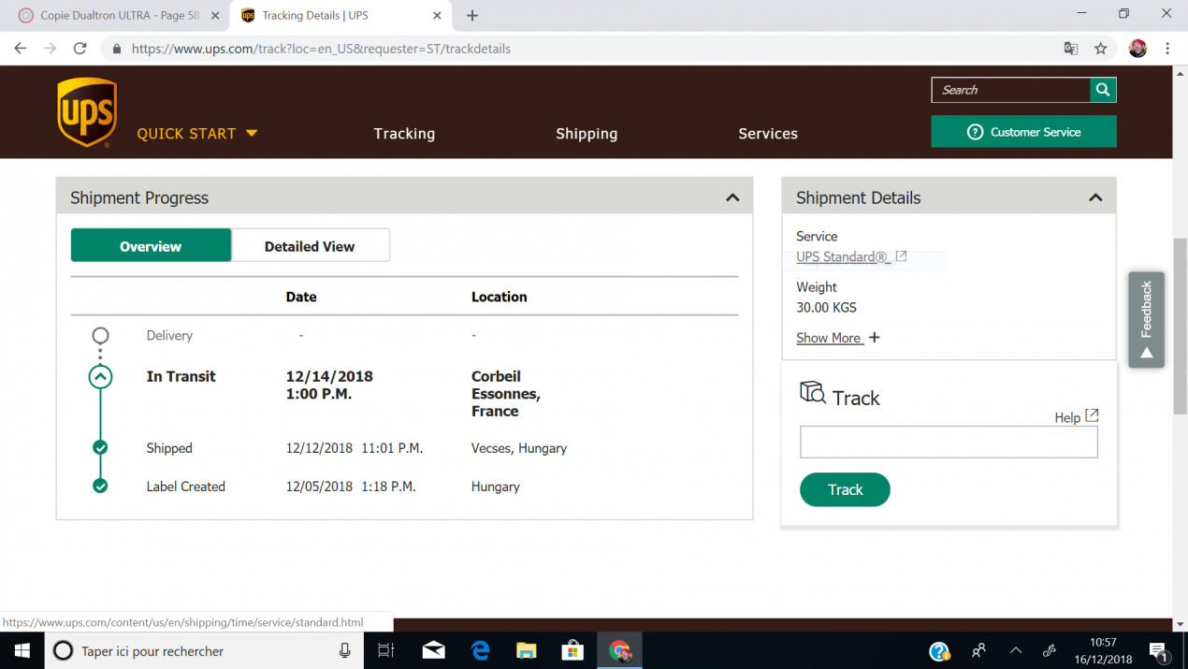The image size is (1188, 669).
Task: Go back with the browser back arrow
Action: (x=21, y=49)
